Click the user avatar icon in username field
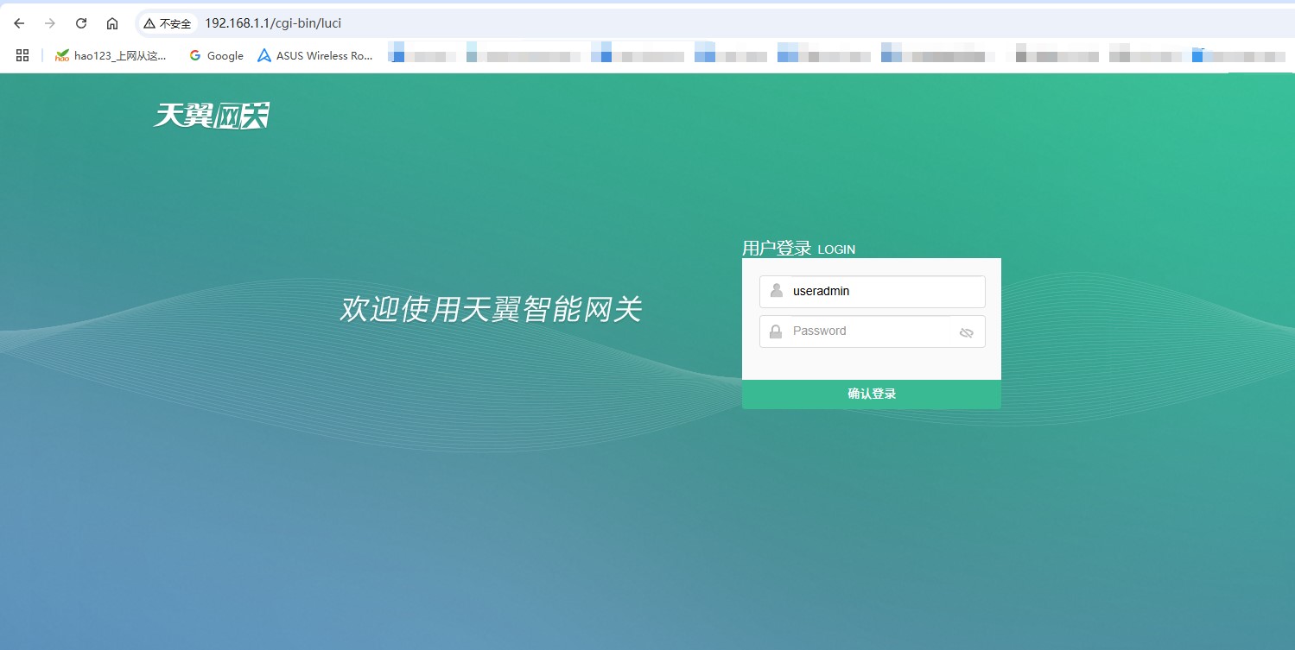 (x=776, y=291)
